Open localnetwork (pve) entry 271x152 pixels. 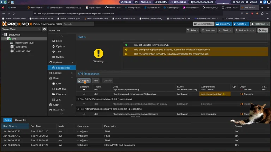24,43
